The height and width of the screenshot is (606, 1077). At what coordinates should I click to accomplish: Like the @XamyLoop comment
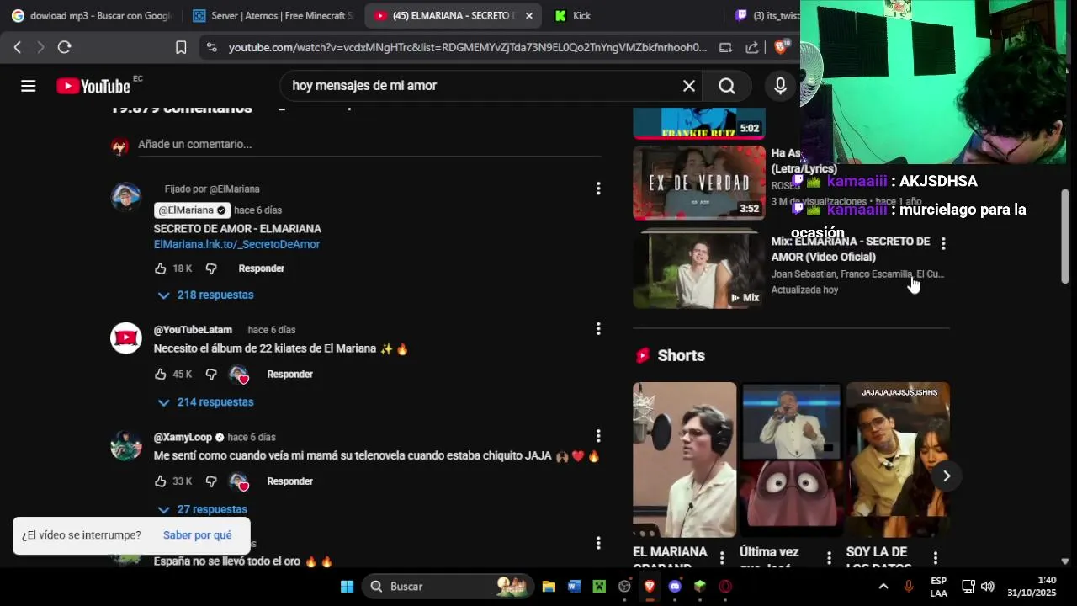point(161,481)
